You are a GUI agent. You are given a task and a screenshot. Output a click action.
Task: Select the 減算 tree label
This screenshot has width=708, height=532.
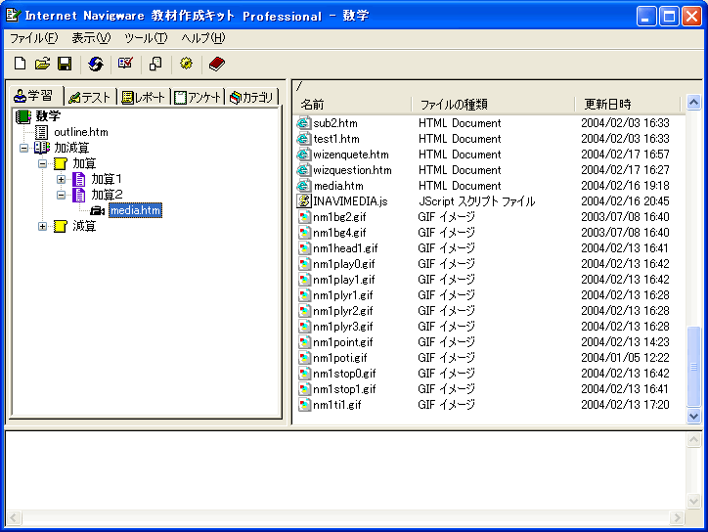point(84,226)
